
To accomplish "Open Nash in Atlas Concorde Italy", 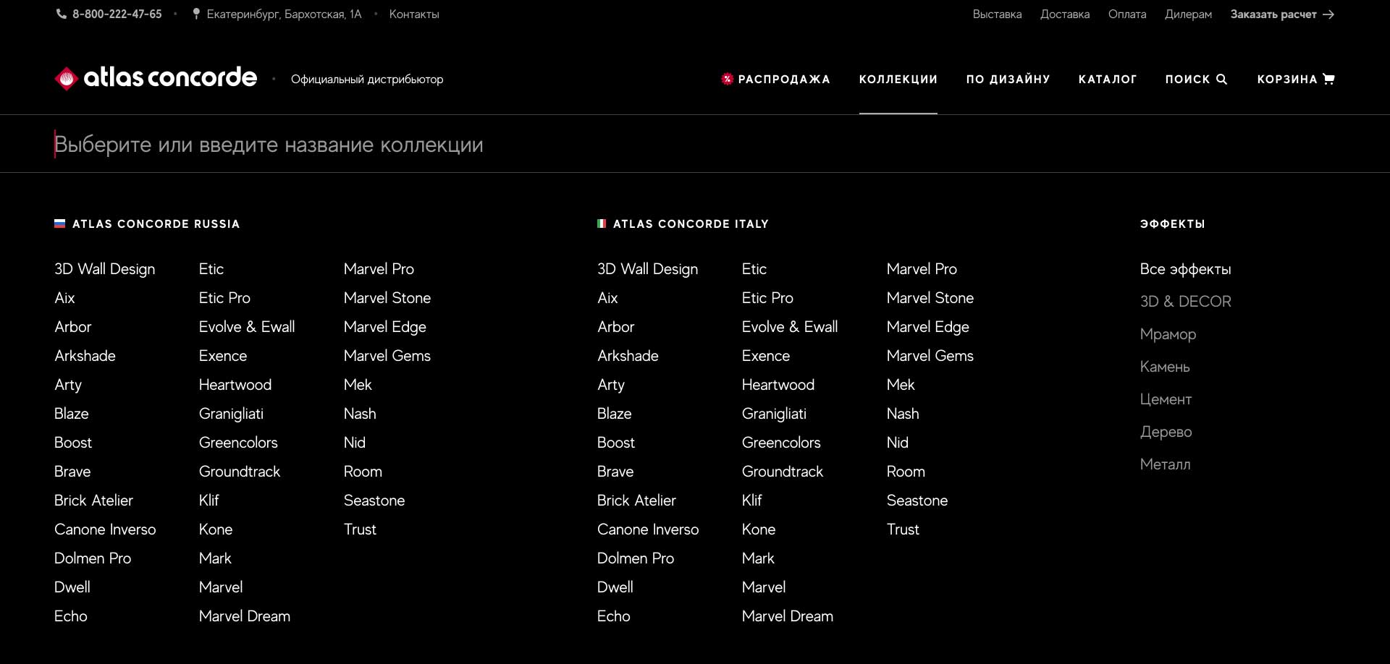I will [x=903, y=414].
